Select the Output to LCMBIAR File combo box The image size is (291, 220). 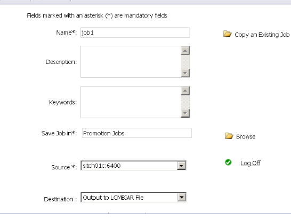133,198
